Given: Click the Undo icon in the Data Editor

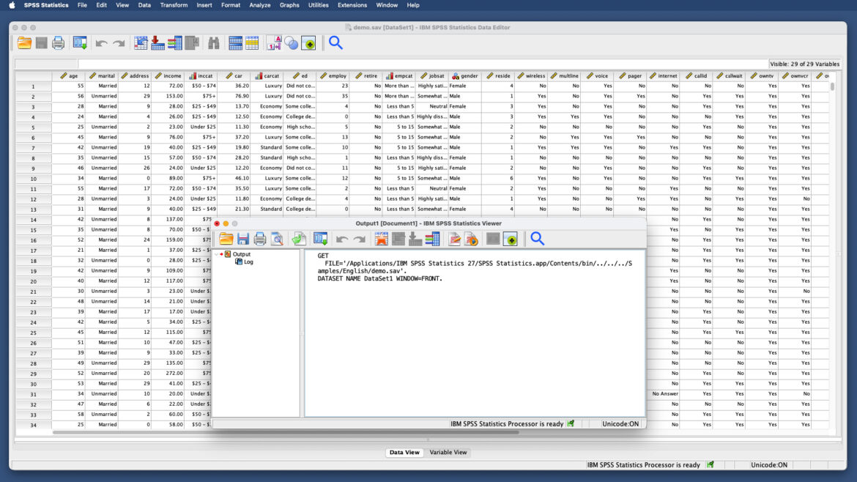Looking at the screenshot, I should point(100,42).
